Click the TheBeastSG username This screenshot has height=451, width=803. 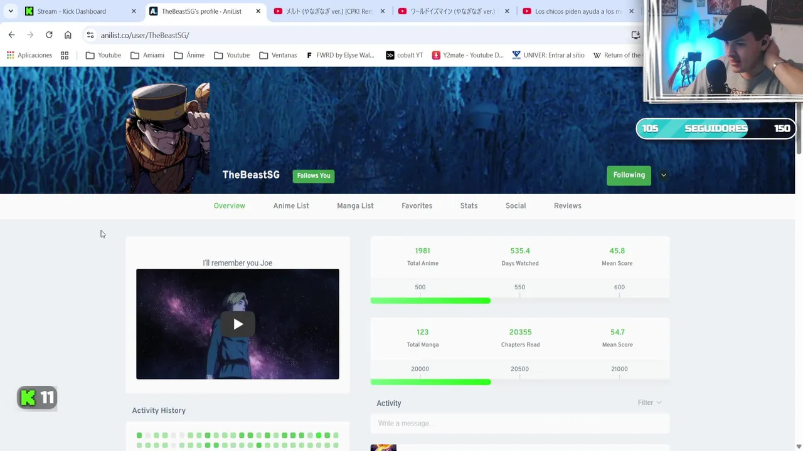251,175
